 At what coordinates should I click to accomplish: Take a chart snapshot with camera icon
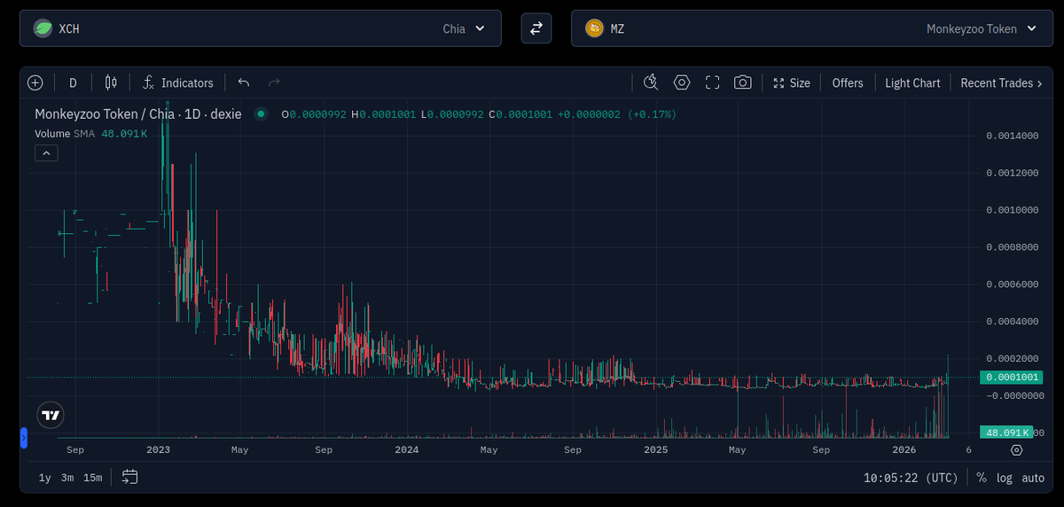[x=743, y=82]
